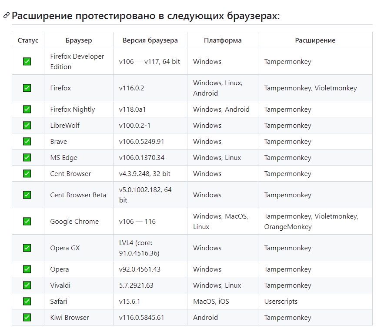Screen dimensions: 384x332
Task: Click the 'v106.0.1370.34' version cell
Action: pyautogui.click(x=150, y=157)
